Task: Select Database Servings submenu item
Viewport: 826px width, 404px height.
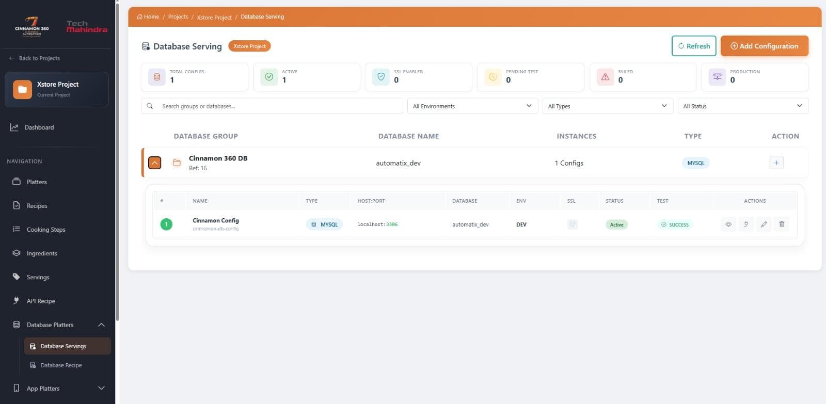Action: pyautogui.click(x=68, y=346)
